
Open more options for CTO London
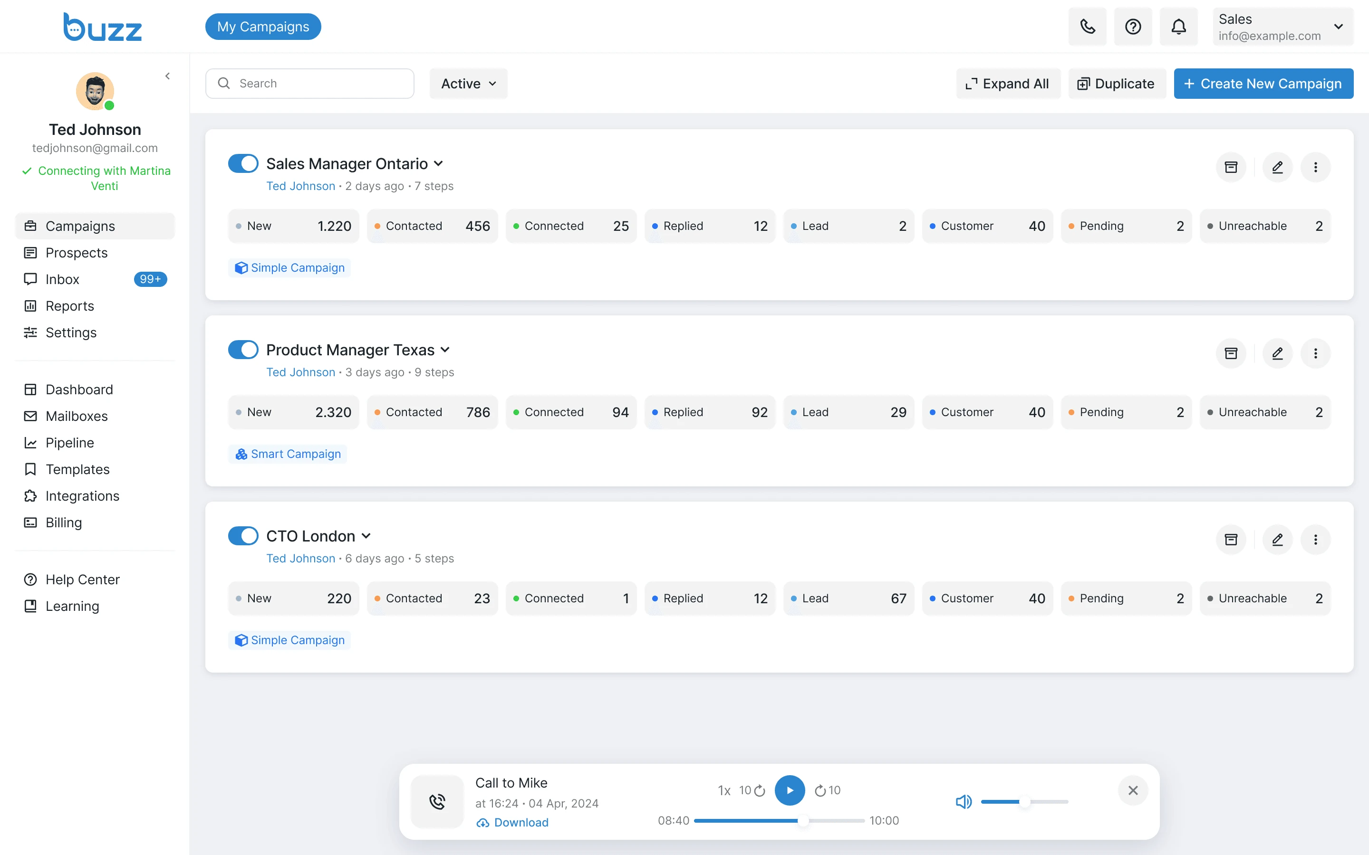coord(1315,540)
